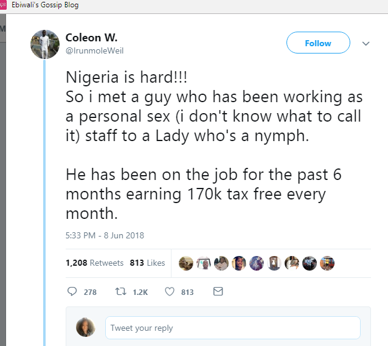Click your avatar beside the reply box
Screen dimensions: 388x346
tap(85, 327)
